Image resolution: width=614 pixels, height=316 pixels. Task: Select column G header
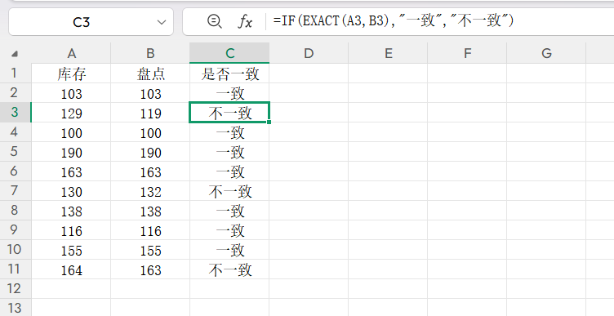547,53
